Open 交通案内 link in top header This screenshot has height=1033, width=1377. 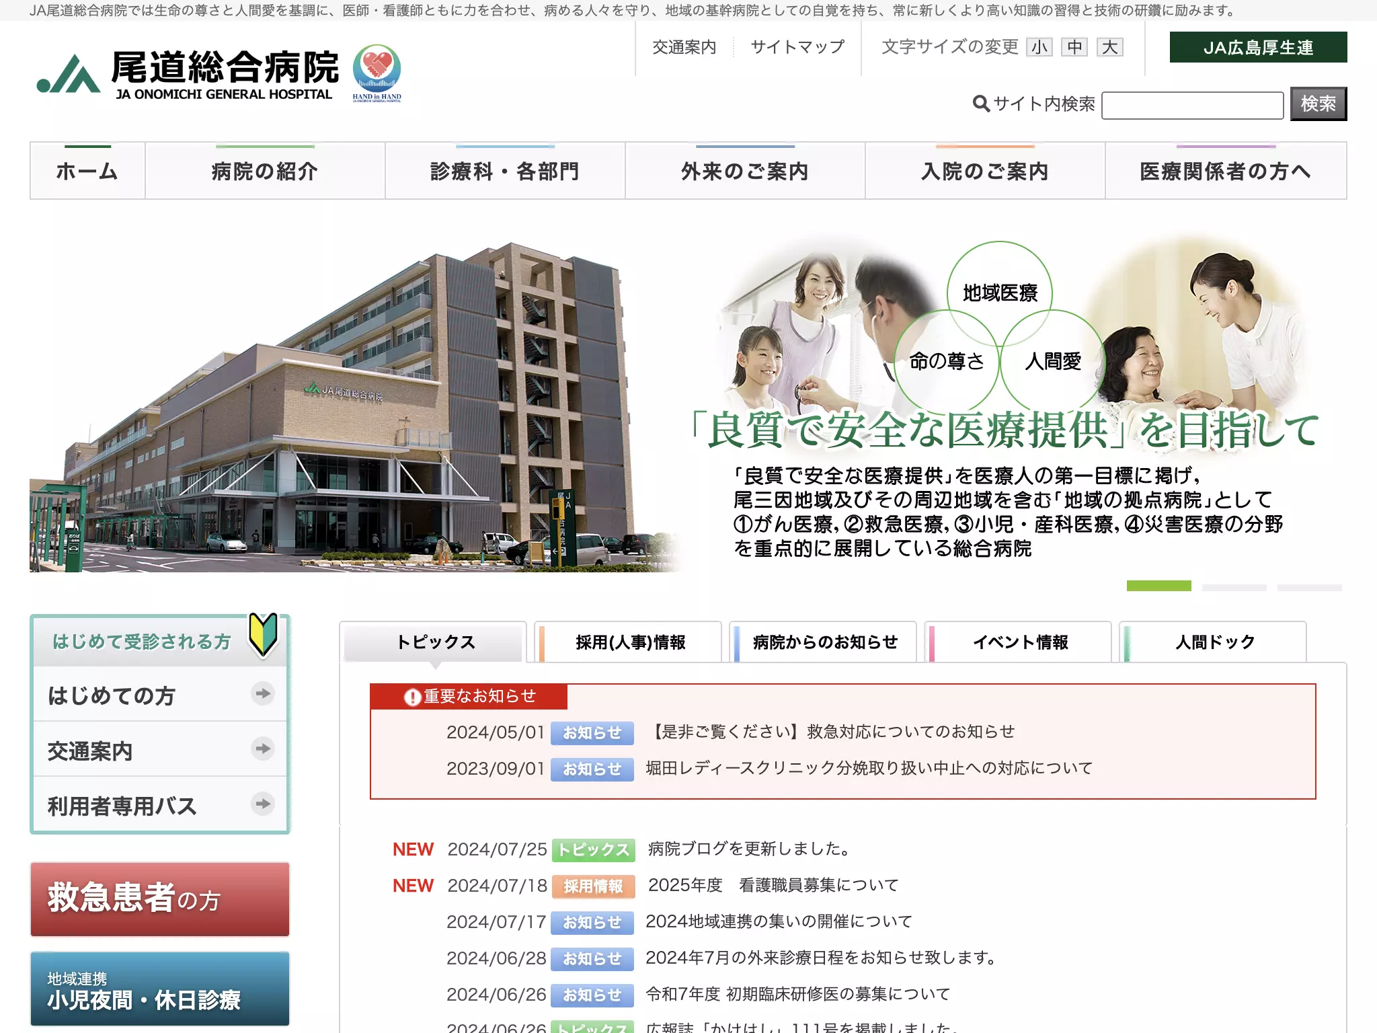pyautogui.click(x=684, y=47)
